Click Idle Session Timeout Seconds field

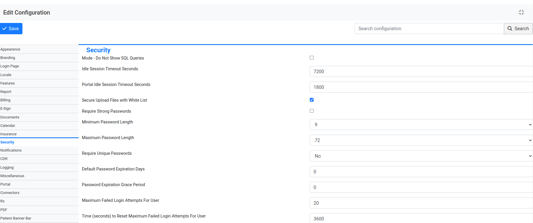[421, 71]
